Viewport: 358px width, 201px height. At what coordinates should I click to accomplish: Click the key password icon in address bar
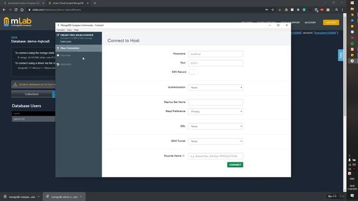(x=267, y=10)
